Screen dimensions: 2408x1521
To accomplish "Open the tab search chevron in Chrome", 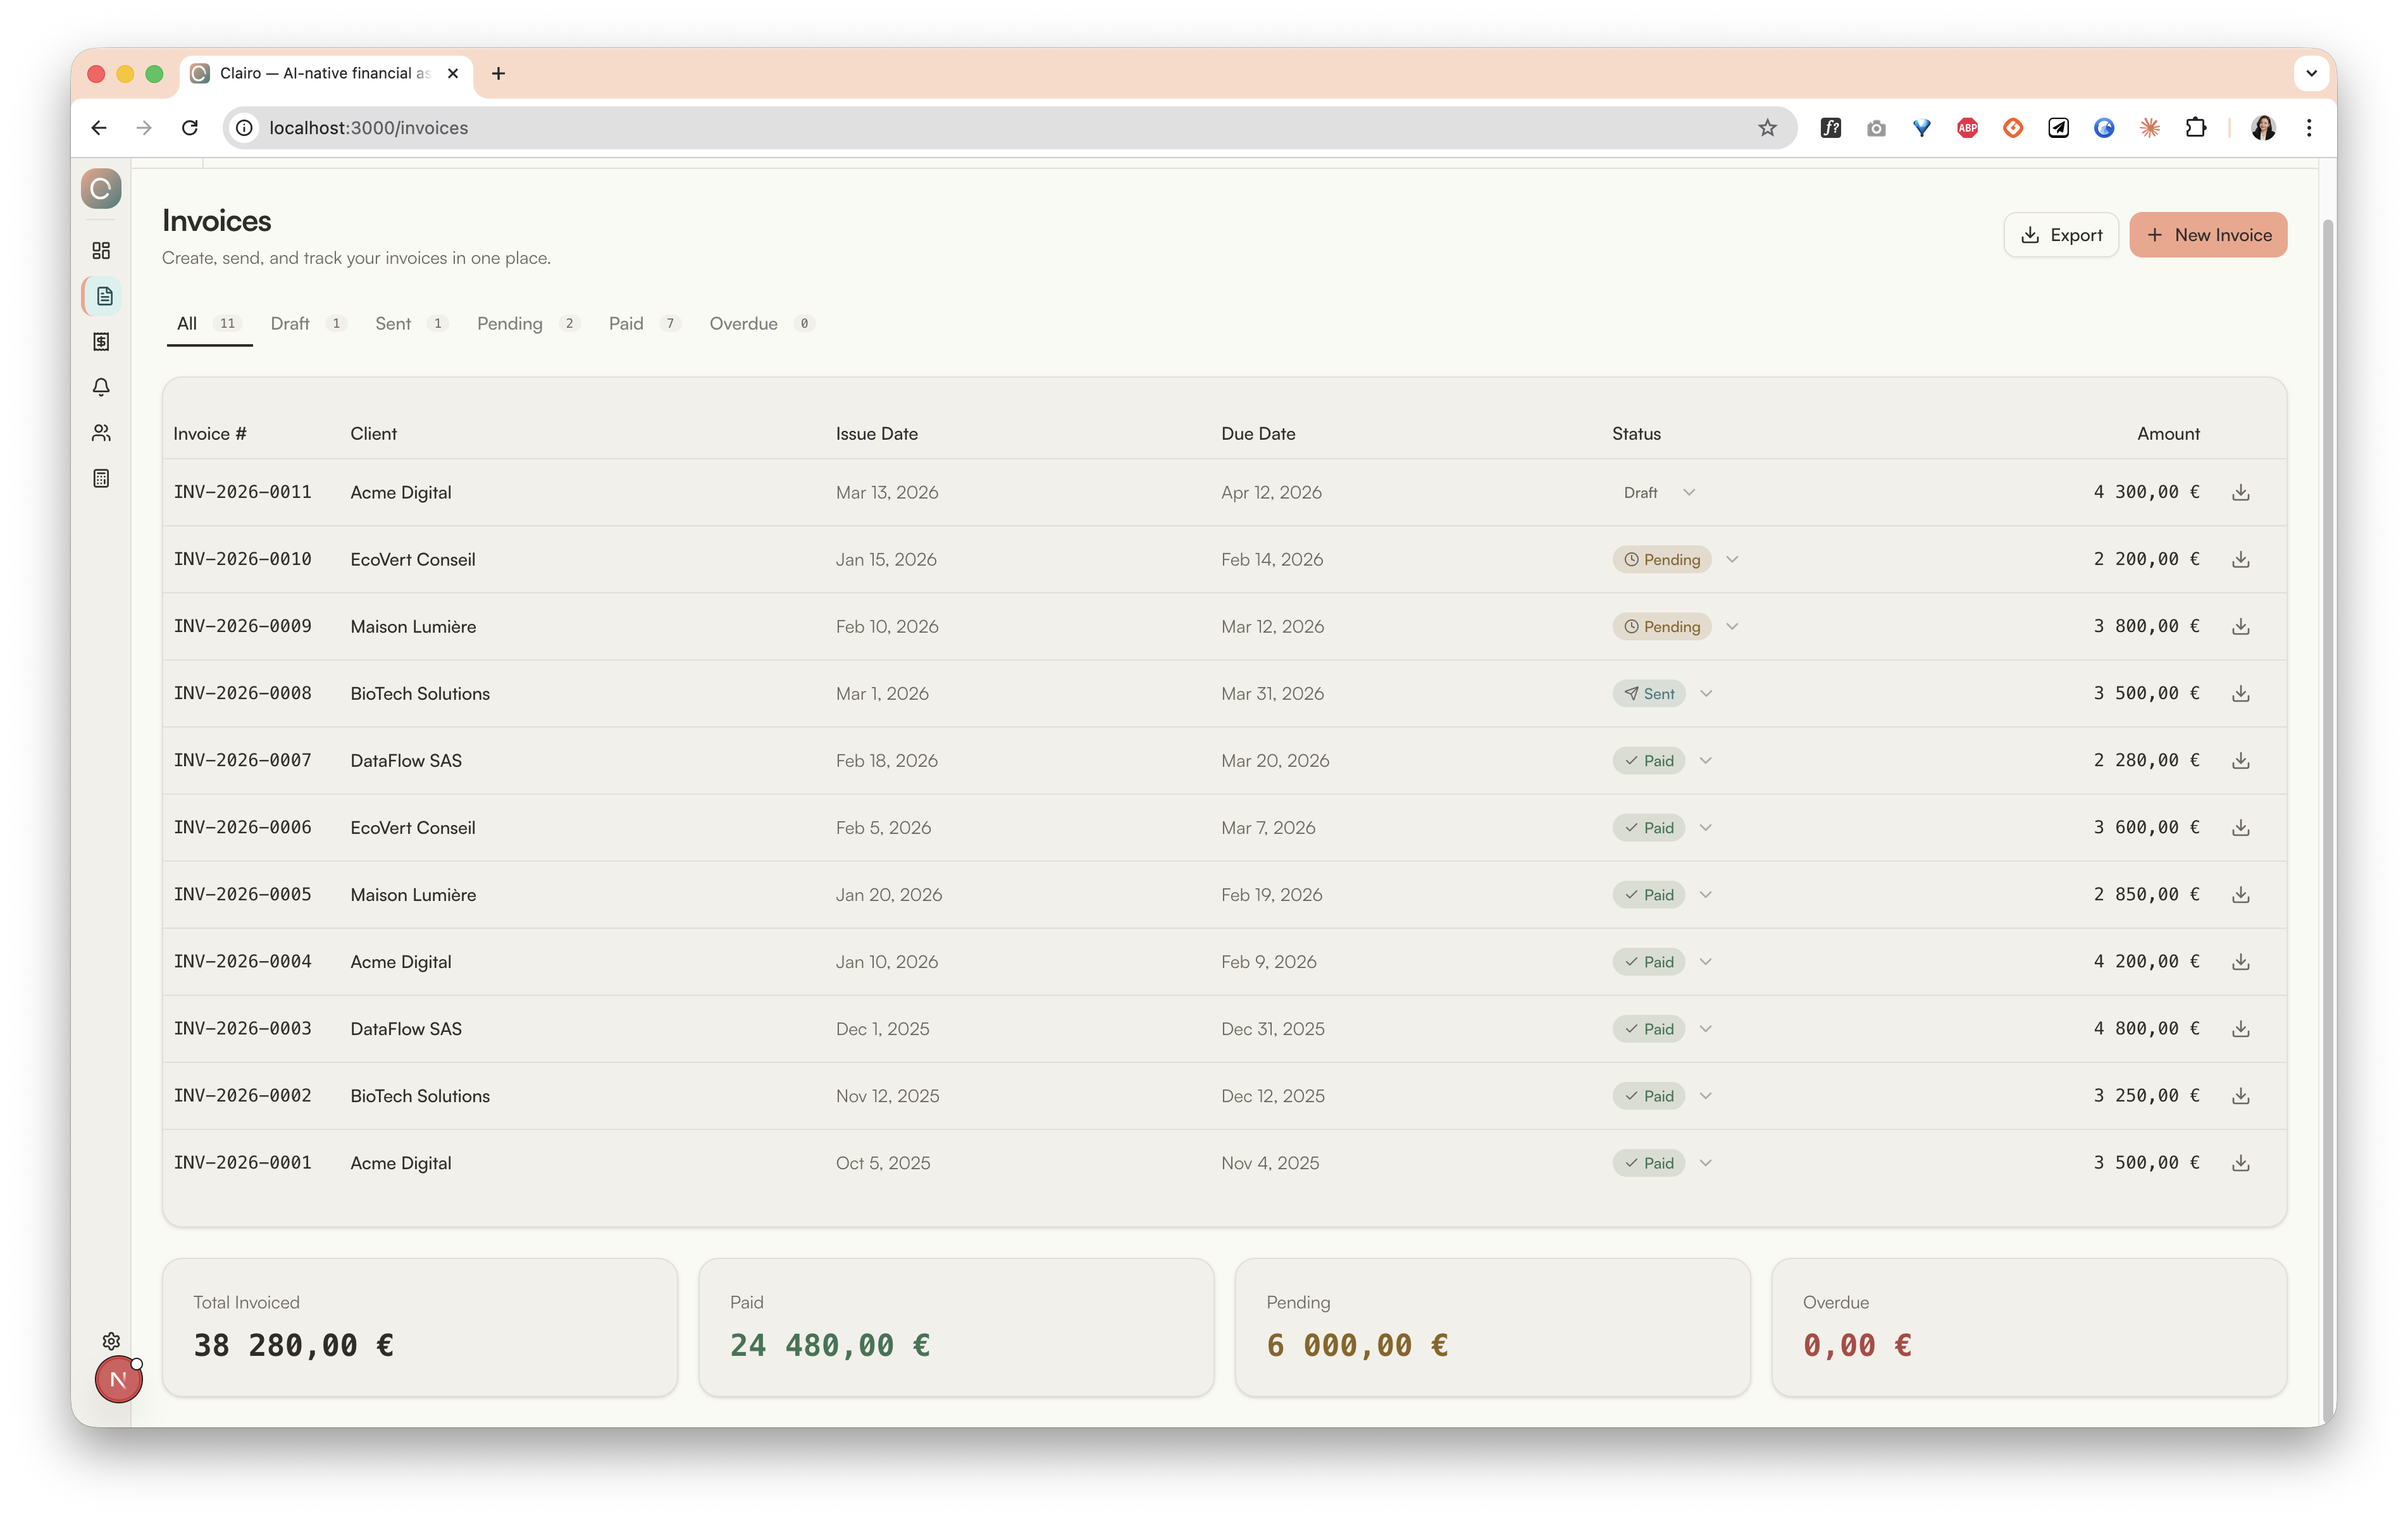I will tap(2311, 73).
